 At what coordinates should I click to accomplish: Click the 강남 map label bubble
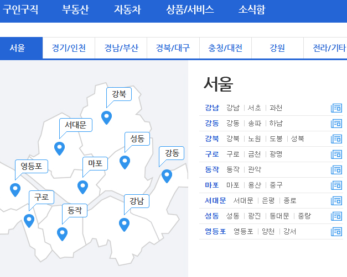(x=137, y=201)
